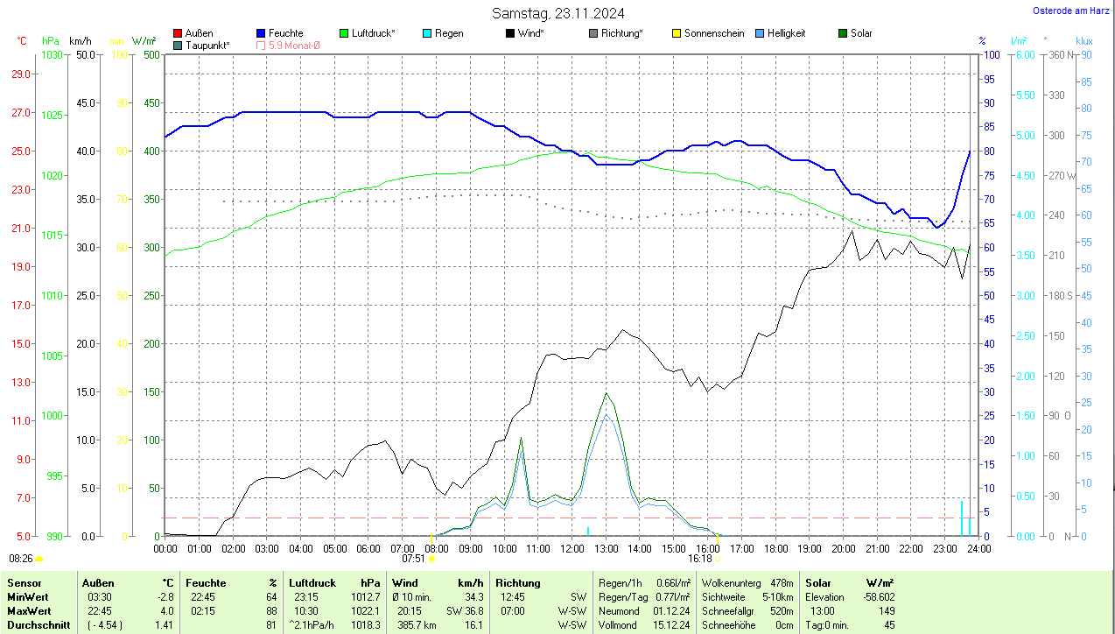Click the light blue Helligkeit legend square
1115x634 pixels.
point(760,33)
